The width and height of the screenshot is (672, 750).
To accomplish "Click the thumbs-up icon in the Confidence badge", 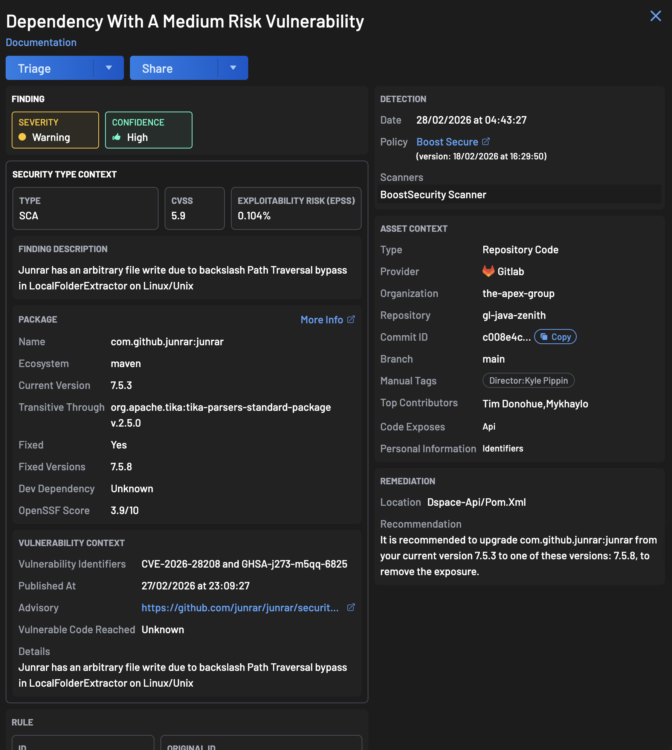I will 117,137.
